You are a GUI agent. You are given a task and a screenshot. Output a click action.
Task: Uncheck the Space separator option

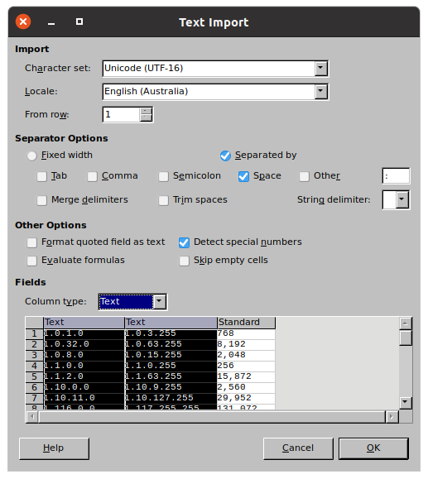[243, 176]
